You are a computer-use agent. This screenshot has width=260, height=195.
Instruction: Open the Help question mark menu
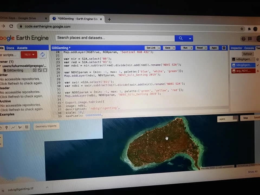pyautogui.click(x=243, y=39)
